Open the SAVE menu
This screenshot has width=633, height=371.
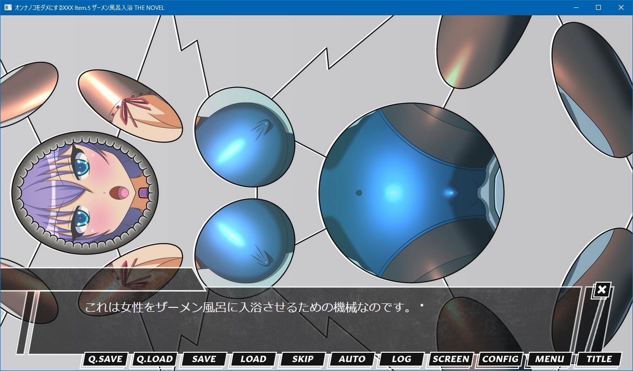(x=204, y=359)
